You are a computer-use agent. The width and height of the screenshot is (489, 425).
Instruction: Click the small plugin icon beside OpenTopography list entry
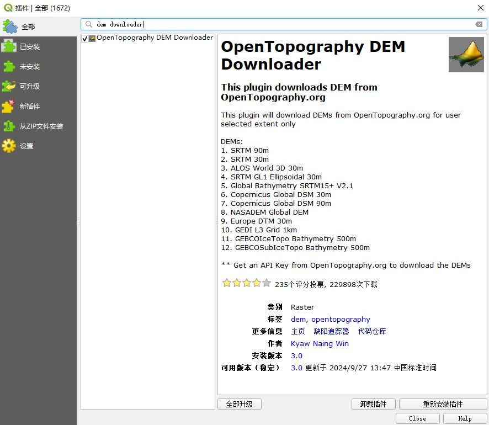click(x=92, y=38)
